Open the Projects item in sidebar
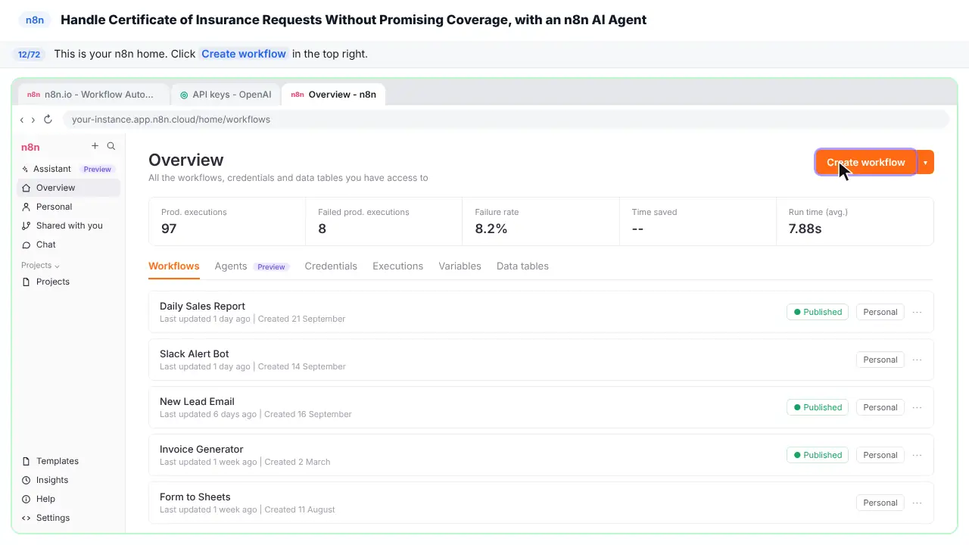 [68, 282]
